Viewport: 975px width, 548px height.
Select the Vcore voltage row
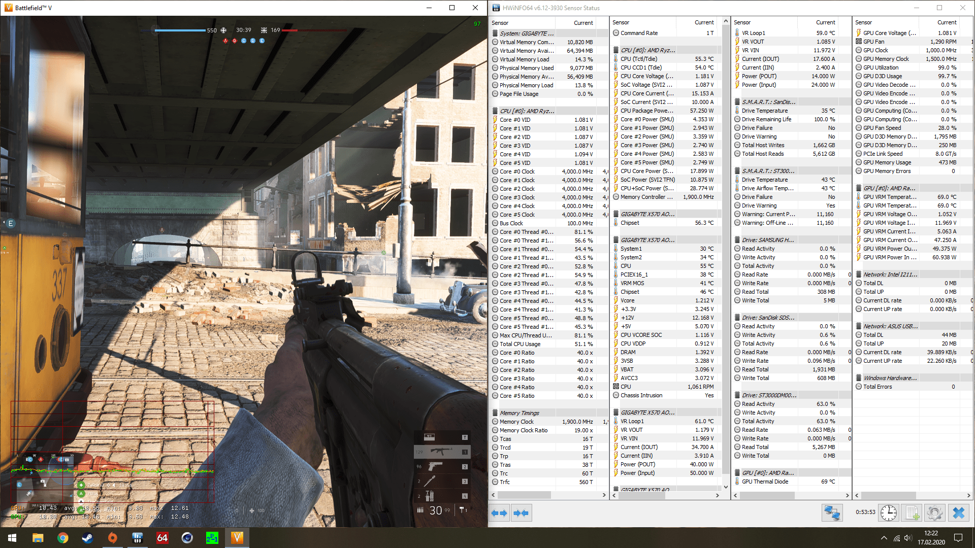666,300
